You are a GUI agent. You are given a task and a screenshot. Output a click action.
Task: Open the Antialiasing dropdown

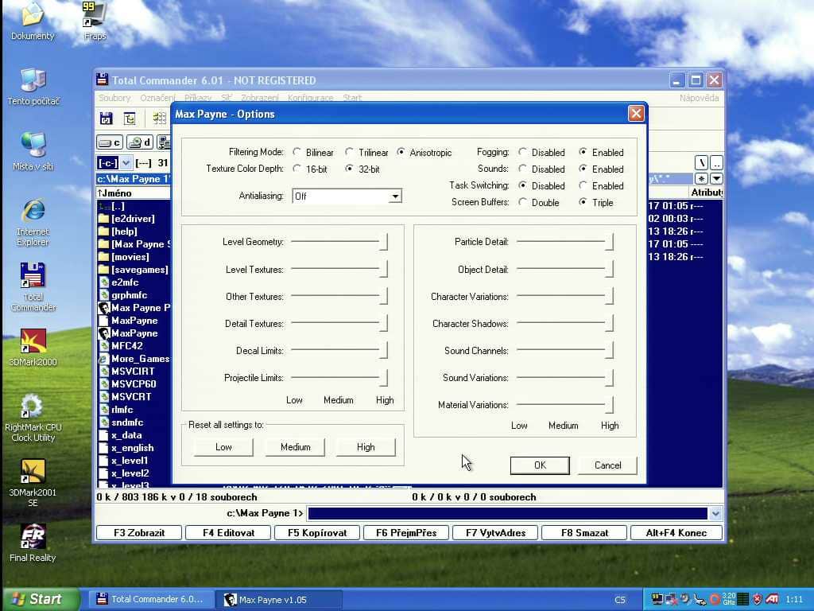396,197
